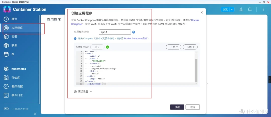Click the 'logvolume01: {}' line 16

coord(96,84)
